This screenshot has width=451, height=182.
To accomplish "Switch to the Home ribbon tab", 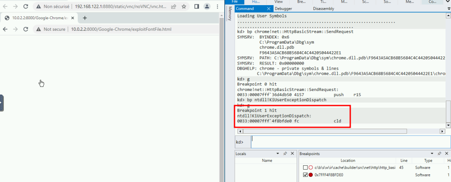I will (x=256, y=2).
